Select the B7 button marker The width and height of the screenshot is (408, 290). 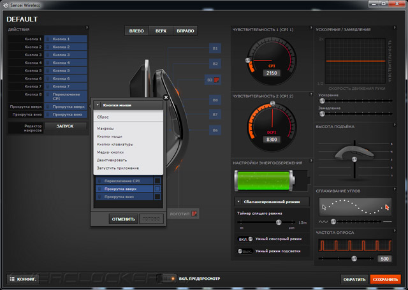pos(215,115)
